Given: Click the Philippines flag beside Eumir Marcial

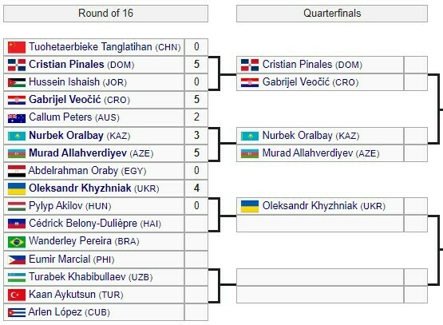Looking at the screenshot, I should pos(17,260).
